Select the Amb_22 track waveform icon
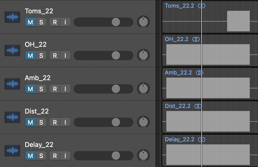258x167 pixels. [12, 84]
